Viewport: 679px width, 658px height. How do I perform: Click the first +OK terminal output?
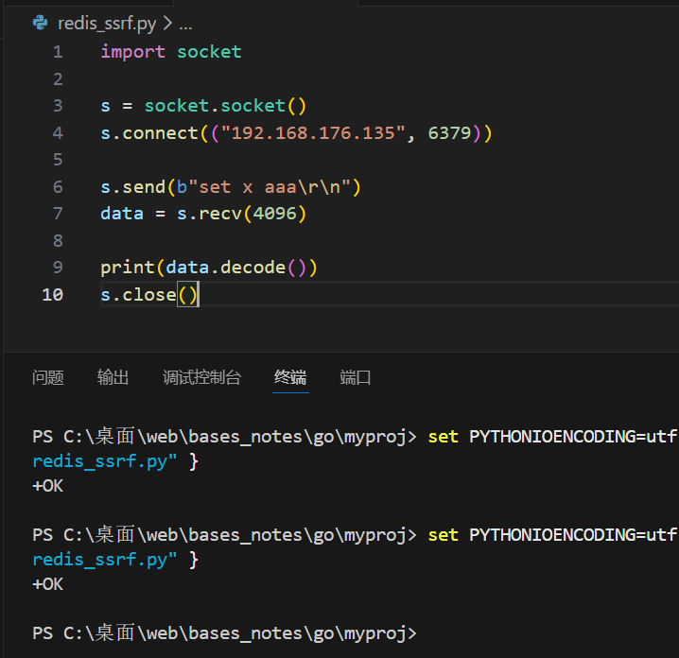48,486
